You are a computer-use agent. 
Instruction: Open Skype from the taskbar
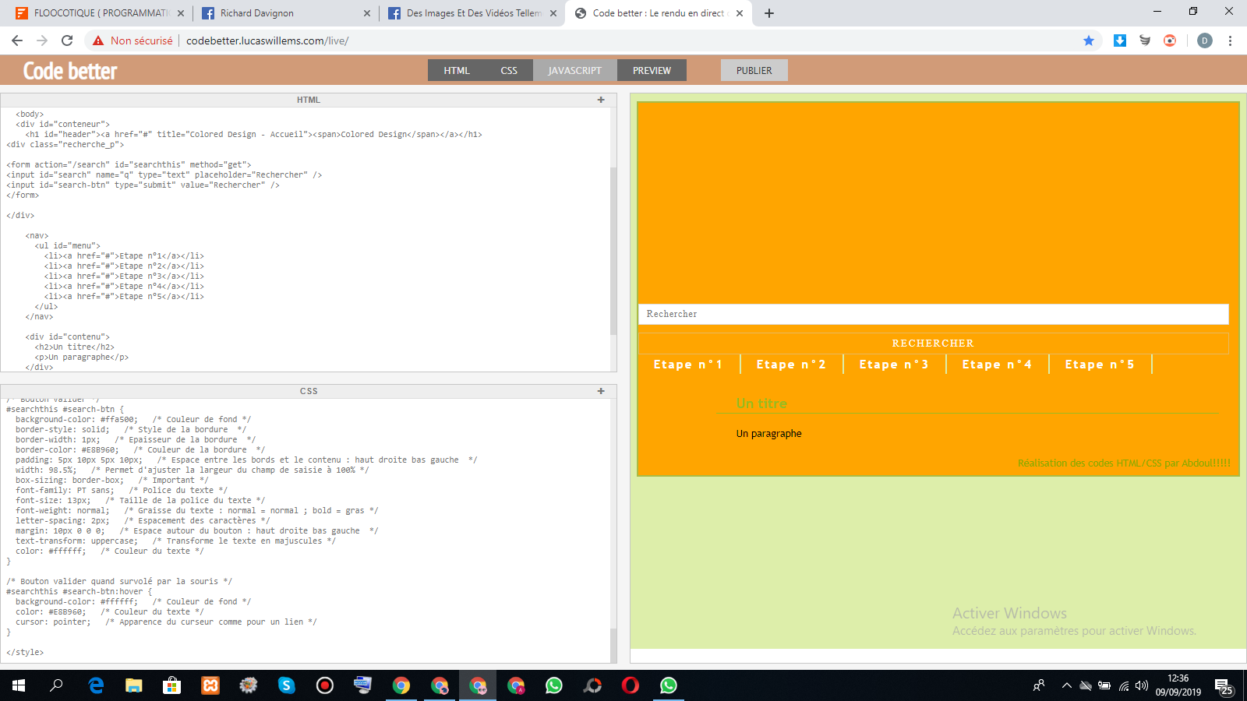[287, 685]
